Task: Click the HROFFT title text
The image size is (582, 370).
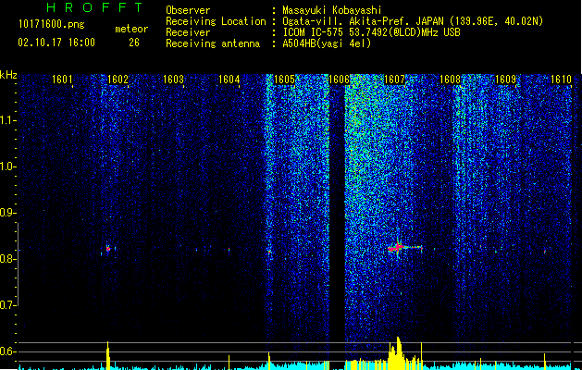Action: [95, 7]
